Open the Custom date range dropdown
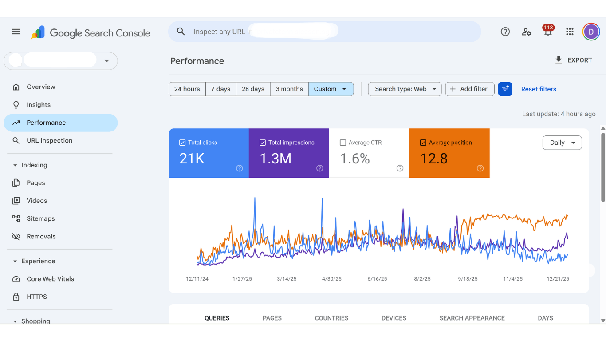The height and width of the screenshot is (341, 606). pyautogui.click(x=331, y=89)
